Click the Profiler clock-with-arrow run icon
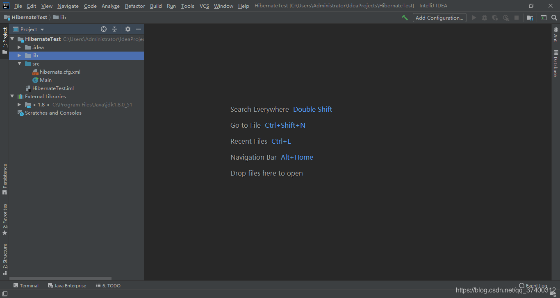 coord(506,18)
